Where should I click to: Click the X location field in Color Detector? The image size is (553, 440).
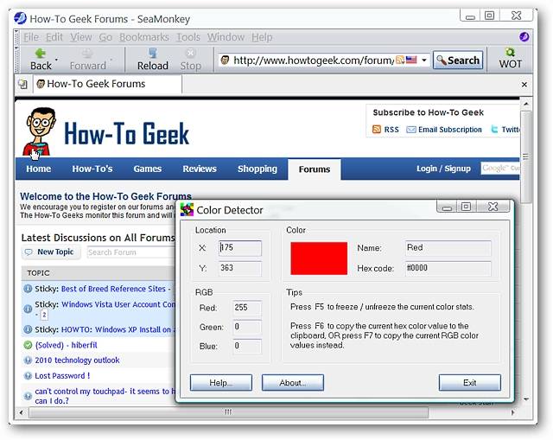[x=240, y=248]
